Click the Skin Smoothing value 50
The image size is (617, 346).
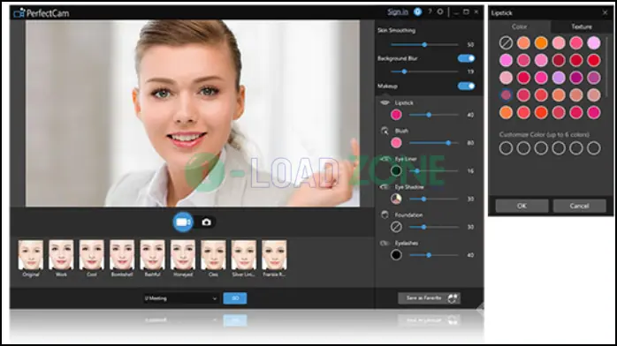click(470, 45)
